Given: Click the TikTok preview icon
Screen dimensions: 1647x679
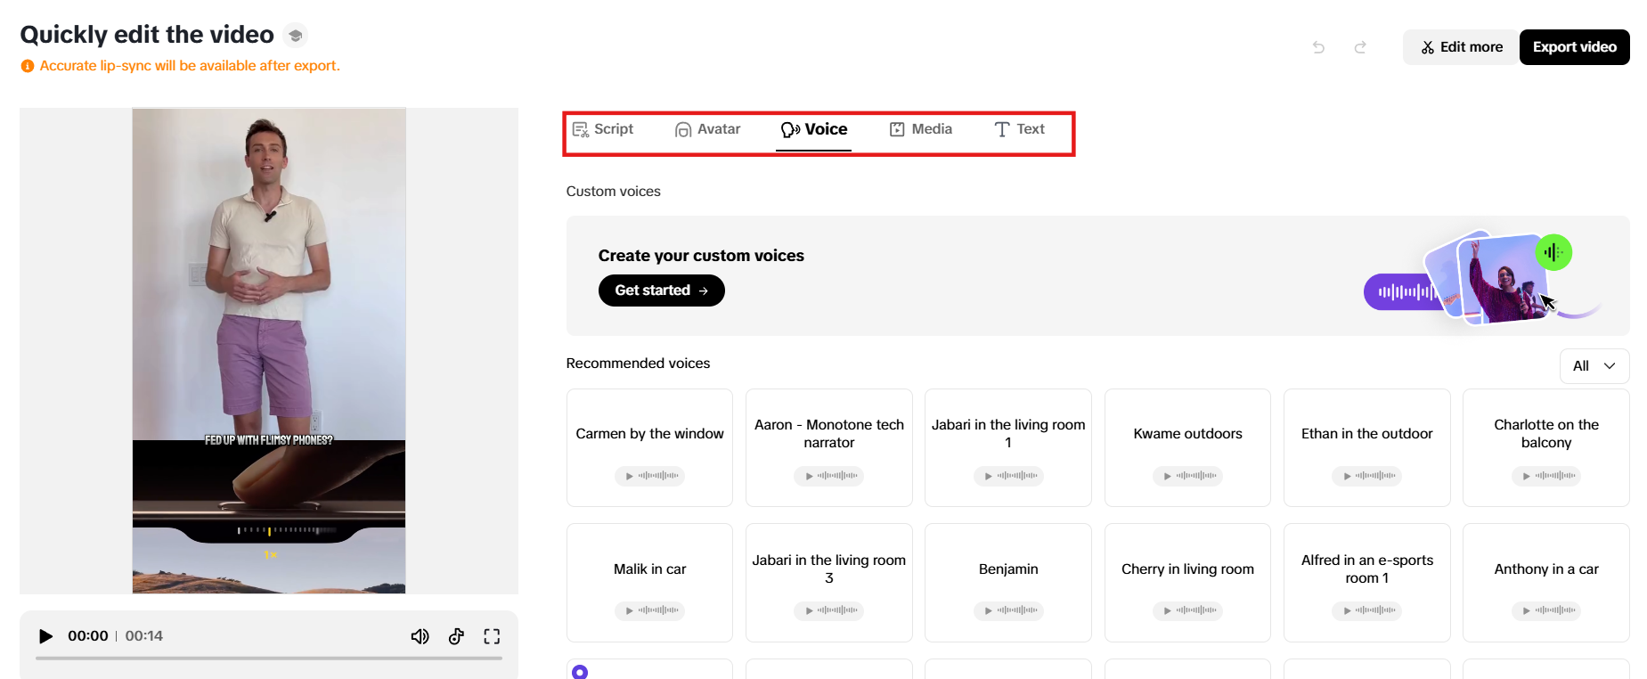Looking at the screenshot, I should pos(456,636).
